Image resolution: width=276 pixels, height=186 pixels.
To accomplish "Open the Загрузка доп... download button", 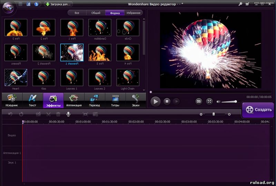I will pyautogui.click(x=58, y=4).
